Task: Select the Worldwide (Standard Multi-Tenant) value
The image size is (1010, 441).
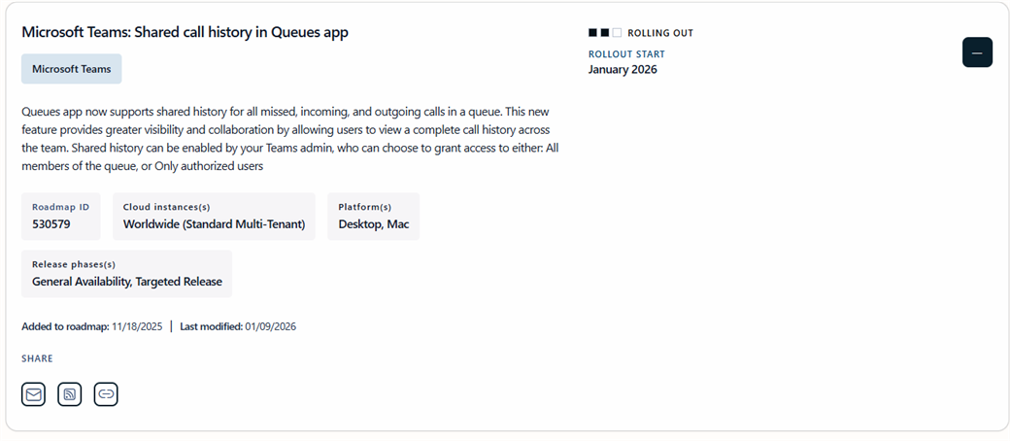Action: [214, 224]
